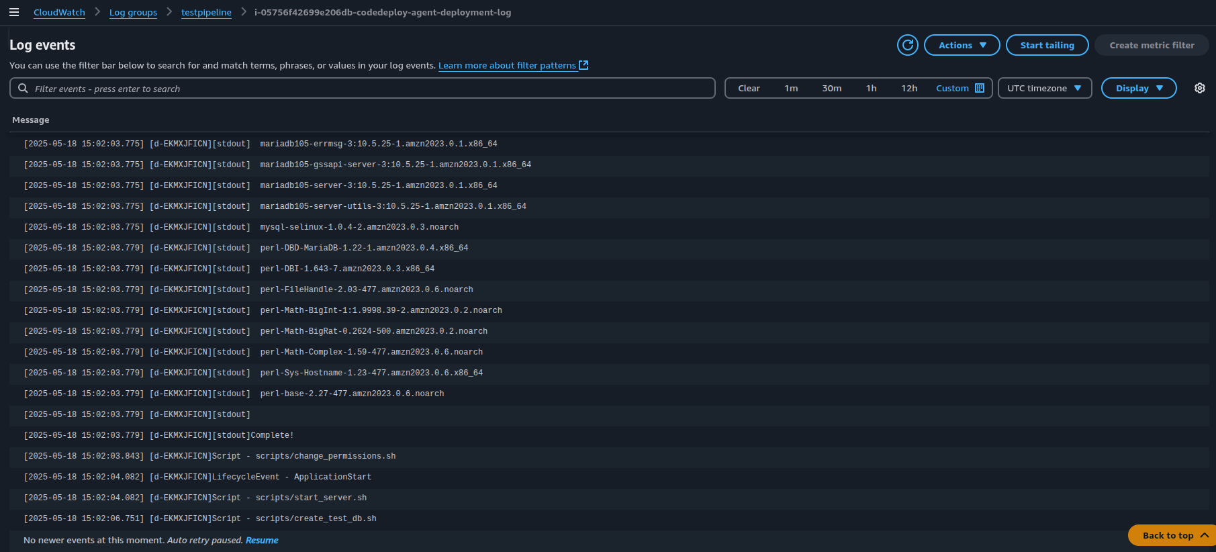Click the codedeploy-agent-deployment-log breadcrumb text

pyautogui.click(x=383, y=12)
